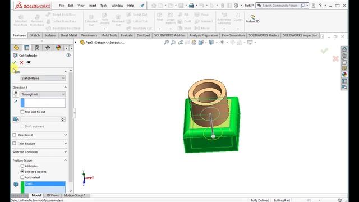Pin the menu bar pushpin icon
359x202 pixels.
pos(142,6)
